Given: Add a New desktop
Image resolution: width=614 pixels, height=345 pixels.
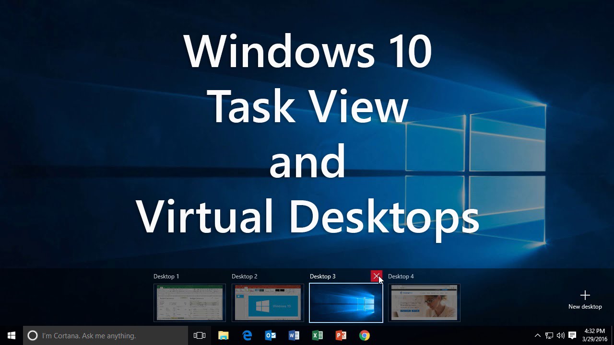Looking at the screenshot, I should point(585,300).
